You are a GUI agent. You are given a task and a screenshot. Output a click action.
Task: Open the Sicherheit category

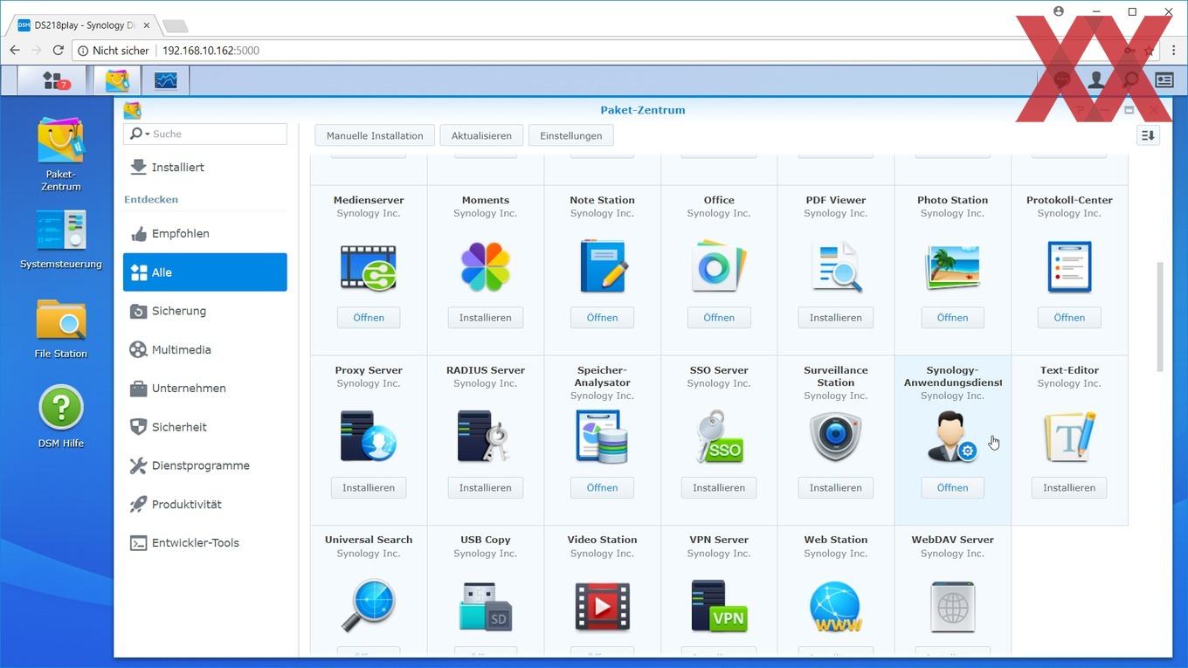click(205, 427)
